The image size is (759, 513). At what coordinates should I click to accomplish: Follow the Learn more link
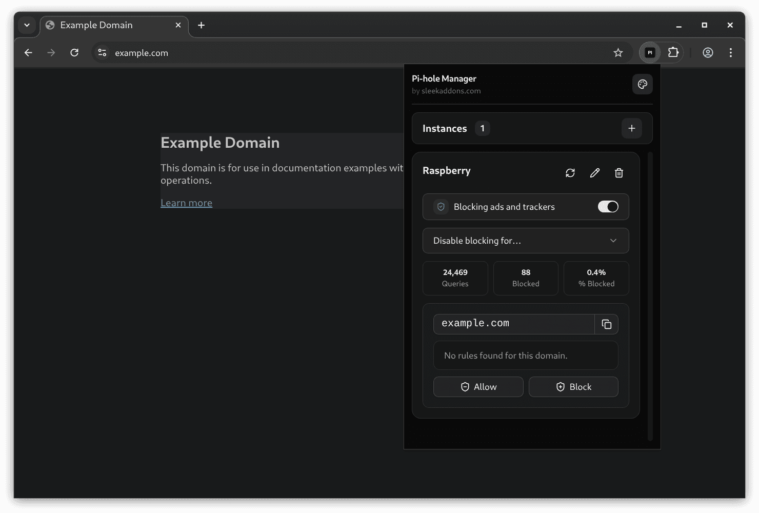[186, 203]
